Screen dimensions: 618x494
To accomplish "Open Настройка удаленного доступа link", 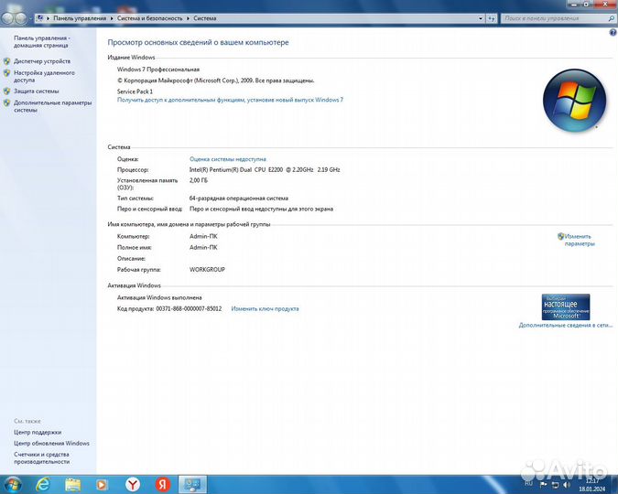I will [x=44, y=77].
